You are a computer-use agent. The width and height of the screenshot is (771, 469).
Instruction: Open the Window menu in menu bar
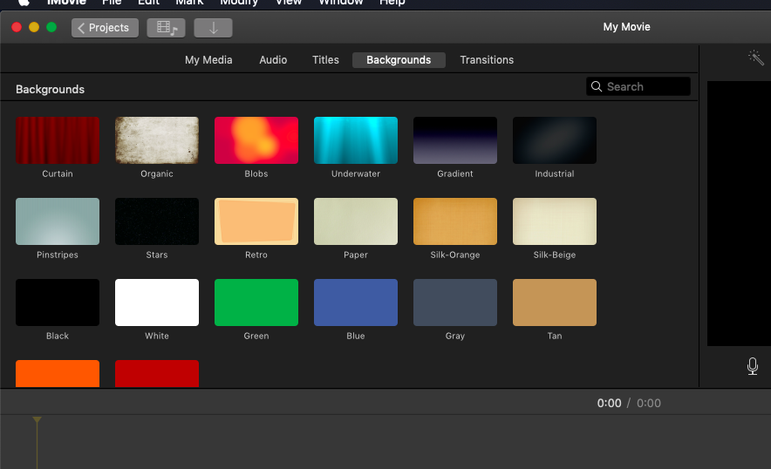tap(340, 3)
